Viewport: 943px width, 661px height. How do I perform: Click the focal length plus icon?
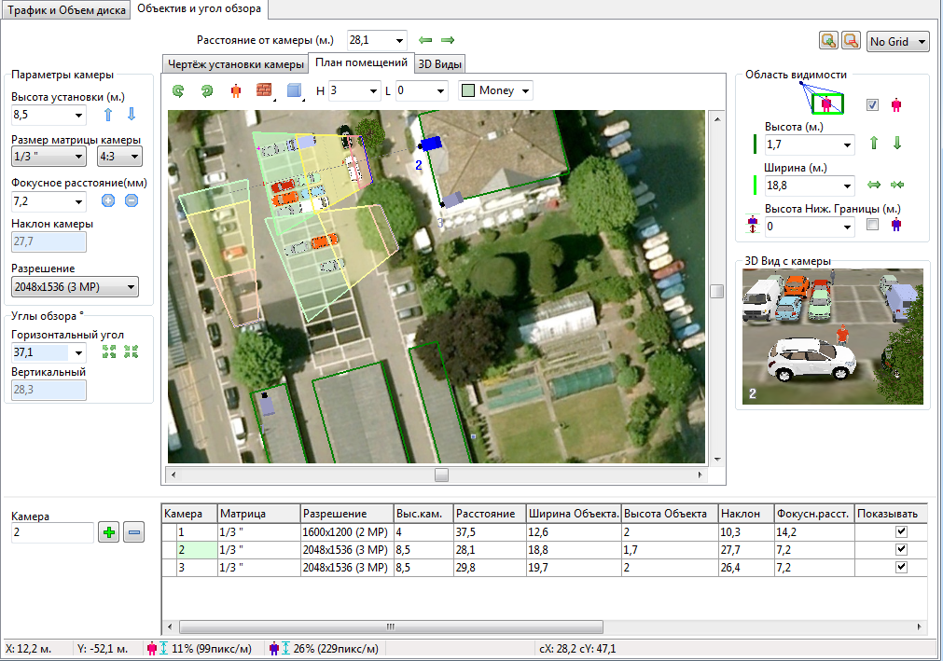(x=108, y=200)
